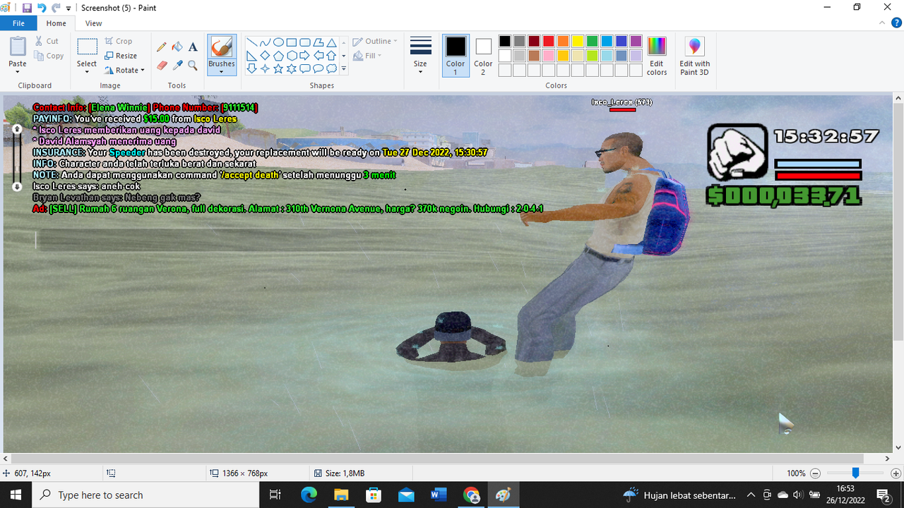Activate the Color 1 foreground selector
904x508 pixels.
coord(456,56)
